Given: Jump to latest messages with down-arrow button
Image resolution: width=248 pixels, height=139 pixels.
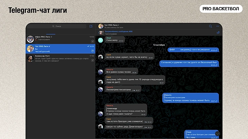Looking at the screenshot, I should pos(217,134).
